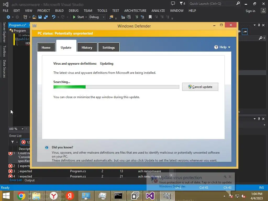Click the account avatar icon beside Sign in
The height and width of the screenshot is (201, 268).
click(x=263, y=10)
